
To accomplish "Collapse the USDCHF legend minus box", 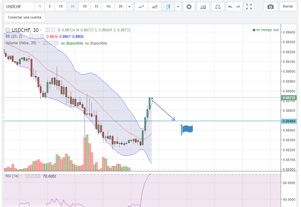I will 8,30.
